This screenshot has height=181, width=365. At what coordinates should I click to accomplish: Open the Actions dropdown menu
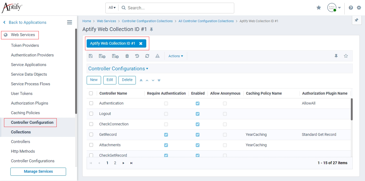pos(176,56)
